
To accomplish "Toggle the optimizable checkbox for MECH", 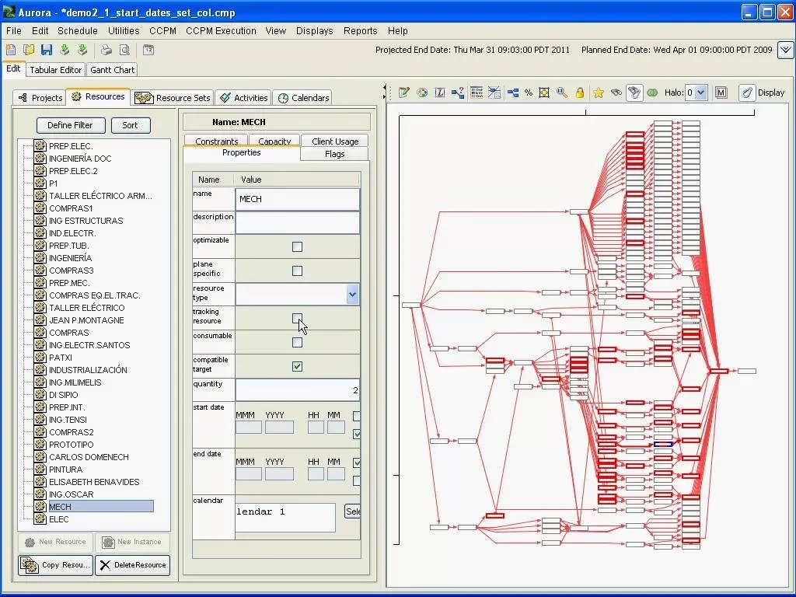I will pyautogui.click(x=297, y=246).
